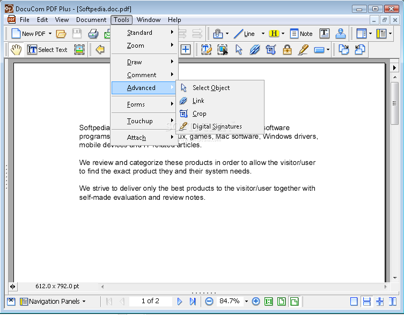
Task: Expand the Draw submenu
Action: click(144, 62)
